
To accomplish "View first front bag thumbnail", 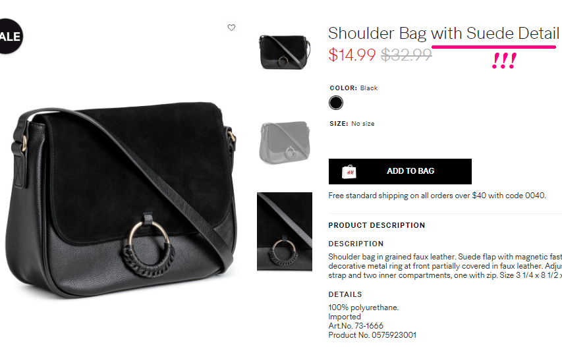I will [x=285, y=52].
